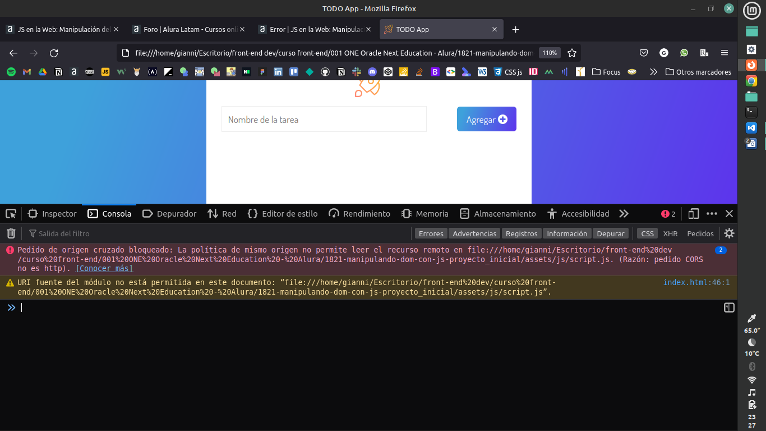The width and height of the screenshot is (766, 431).
Task: Open the Figma bookmark icon
Action: [x=262, y=72]
